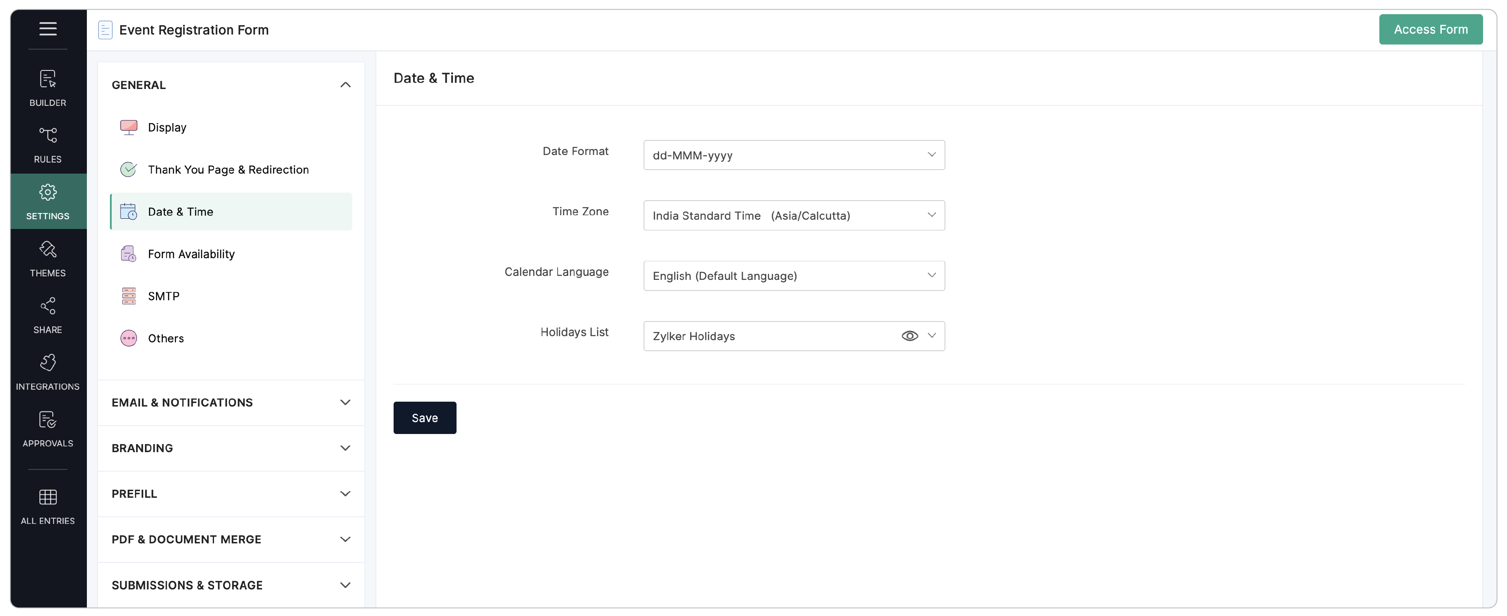
Task: Click Access Form button
Action: 1431,29
